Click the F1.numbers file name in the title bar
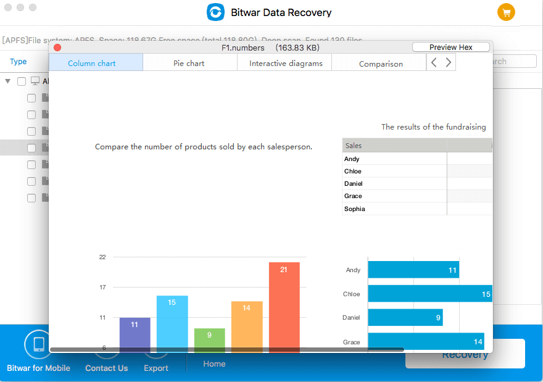This screenshot has height=382, width=543. coord(242,48)
